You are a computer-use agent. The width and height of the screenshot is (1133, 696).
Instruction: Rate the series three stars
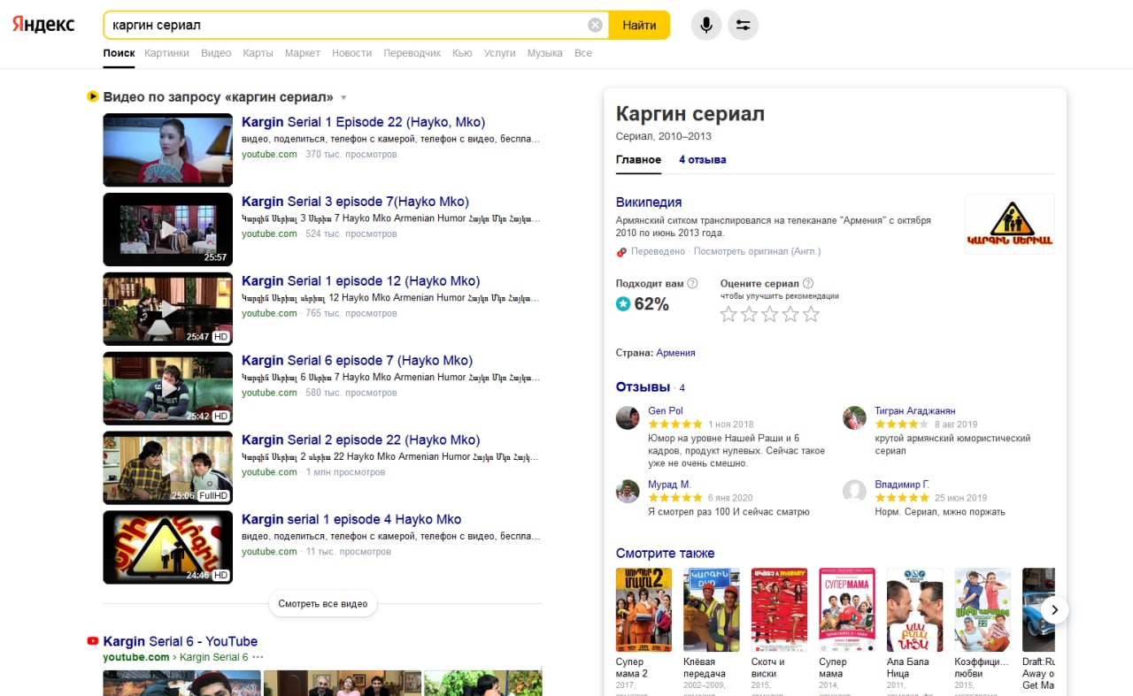(770, 314)
